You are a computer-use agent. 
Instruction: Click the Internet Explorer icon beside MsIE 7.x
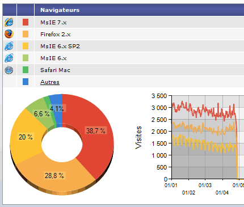click(9, 22)
